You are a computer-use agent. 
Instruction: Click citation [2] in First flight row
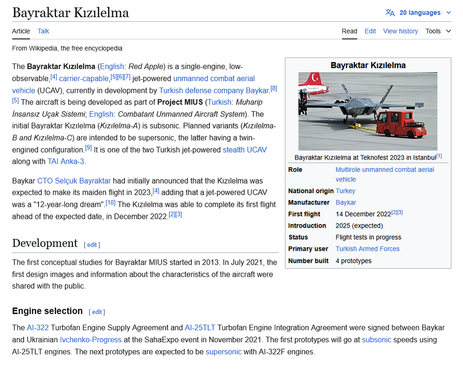point(394,212)
